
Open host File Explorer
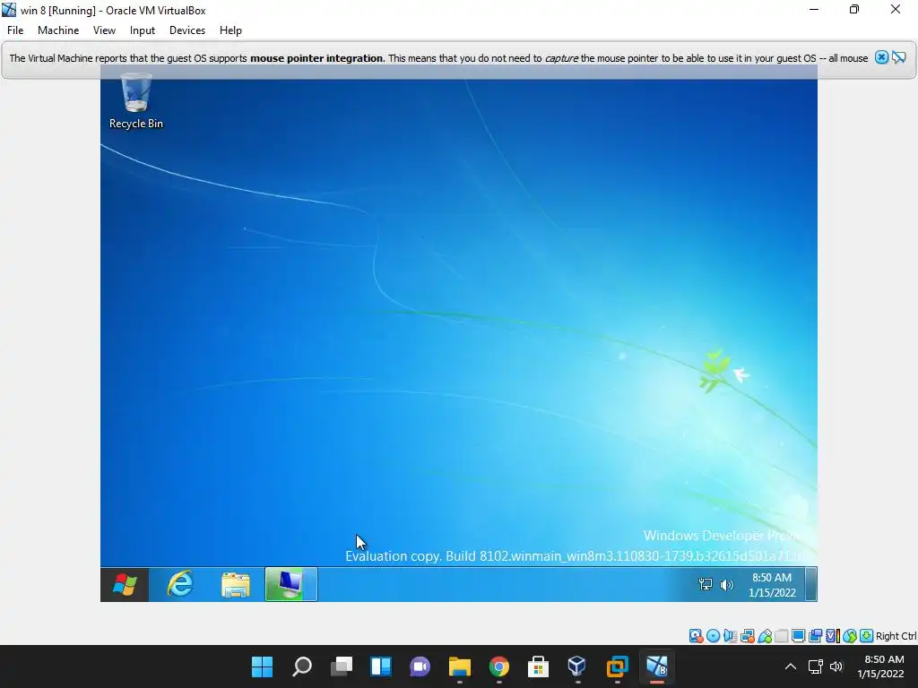click(x=460, y=666)
